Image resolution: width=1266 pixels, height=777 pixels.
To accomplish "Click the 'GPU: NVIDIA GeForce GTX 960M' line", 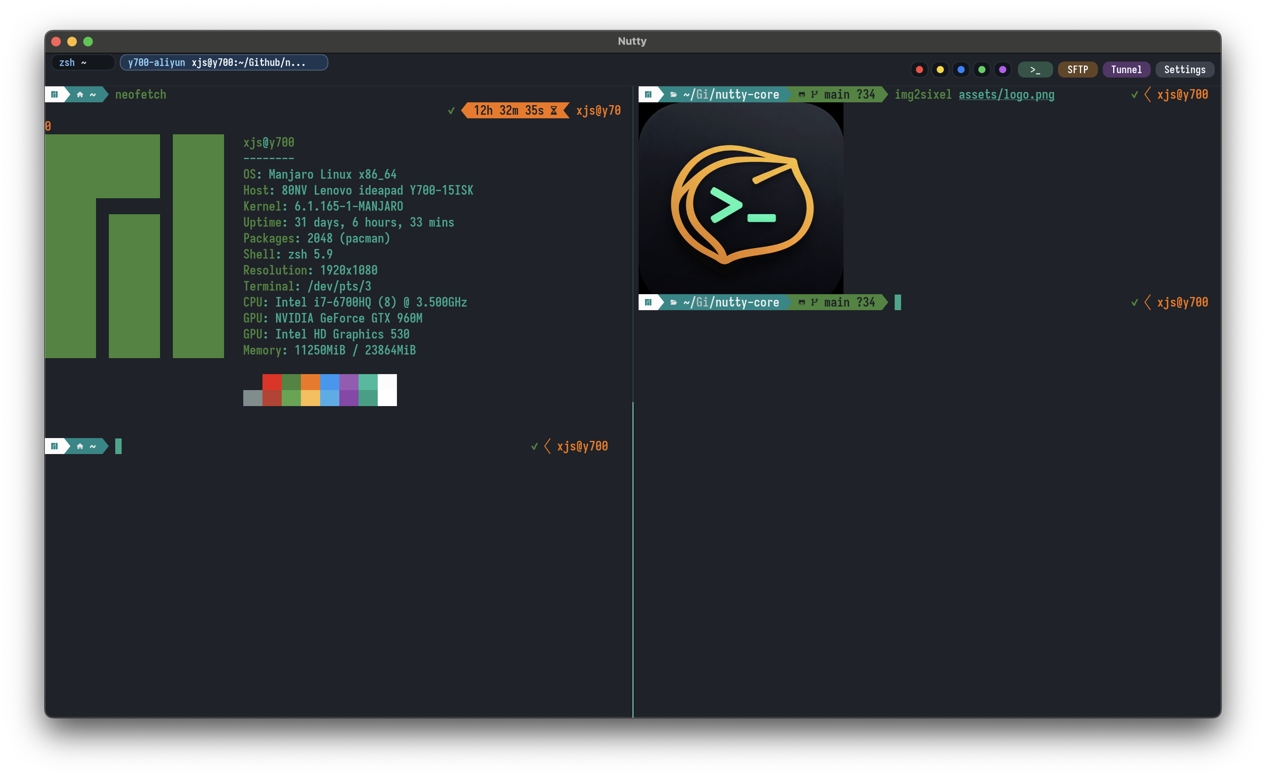I will (x=333, y=318).
